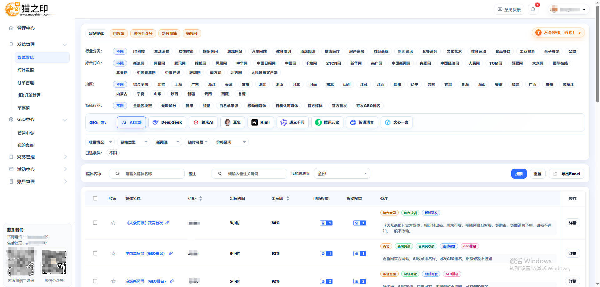Screen dimensions: 600x287
Task: Open the 价格区间 dropdown
Action: pos(231,142)
